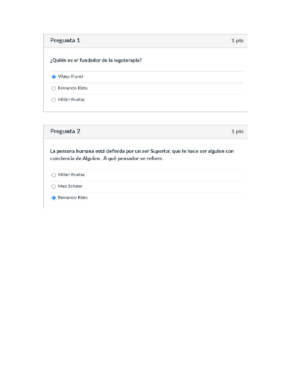Viewport: 289px width, 385px height.
Task: Click Fernando Rielo label text in Pregunta 1
Action: coord(73,88)
